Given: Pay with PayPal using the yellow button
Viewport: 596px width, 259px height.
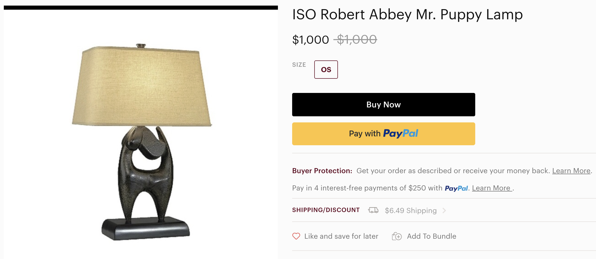Looking at the screenshot, I should [x=383, y=134].
